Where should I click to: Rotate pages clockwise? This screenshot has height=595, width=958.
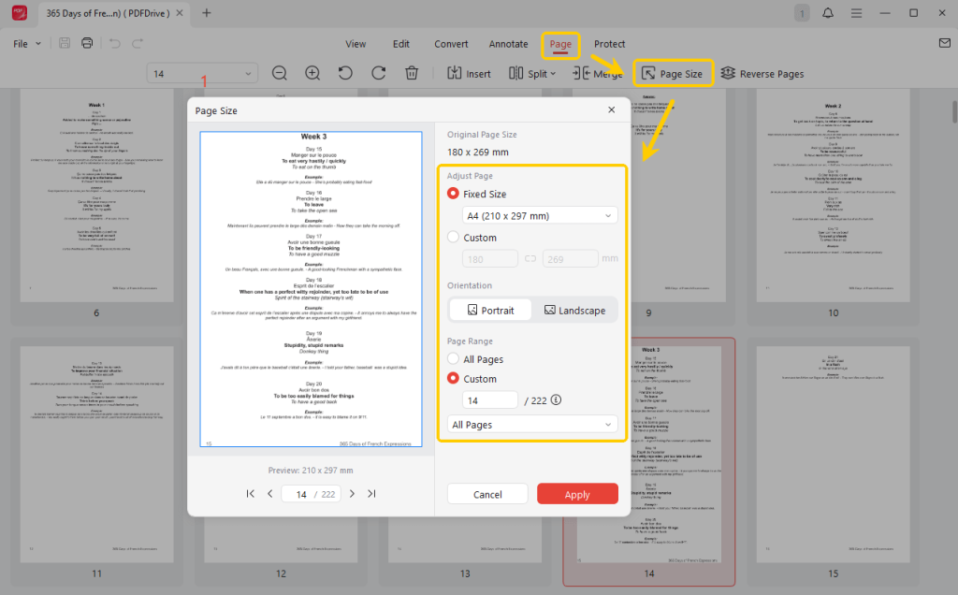click(378, 72)
